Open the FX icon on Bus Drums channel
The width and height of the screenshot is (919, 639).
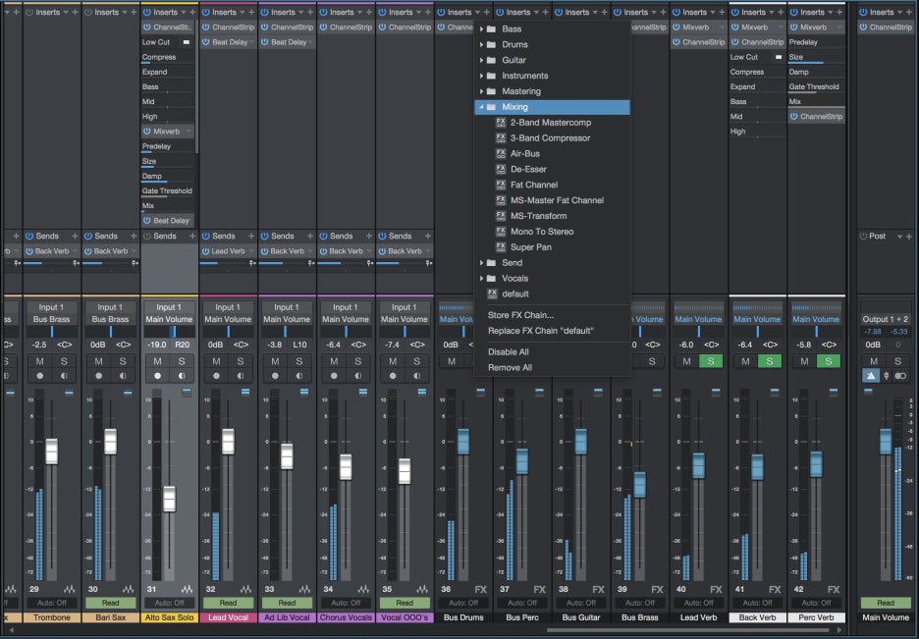pos(480,589)
